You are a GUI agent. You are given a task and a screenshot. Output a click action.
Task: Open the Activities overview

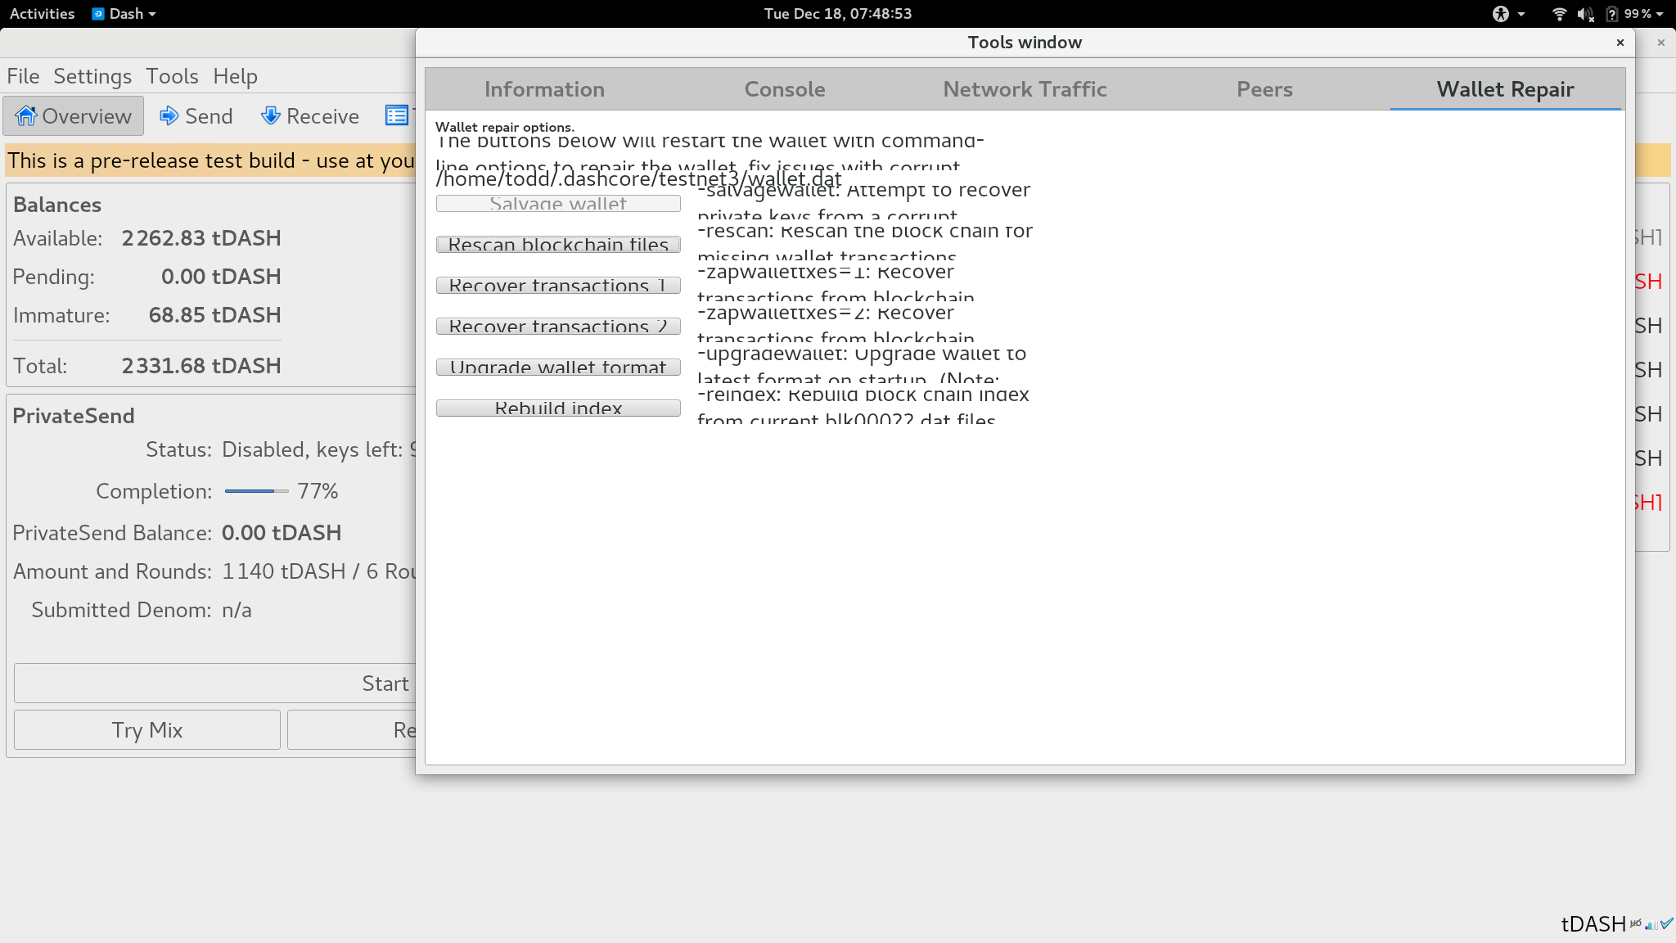pos(42,13)
